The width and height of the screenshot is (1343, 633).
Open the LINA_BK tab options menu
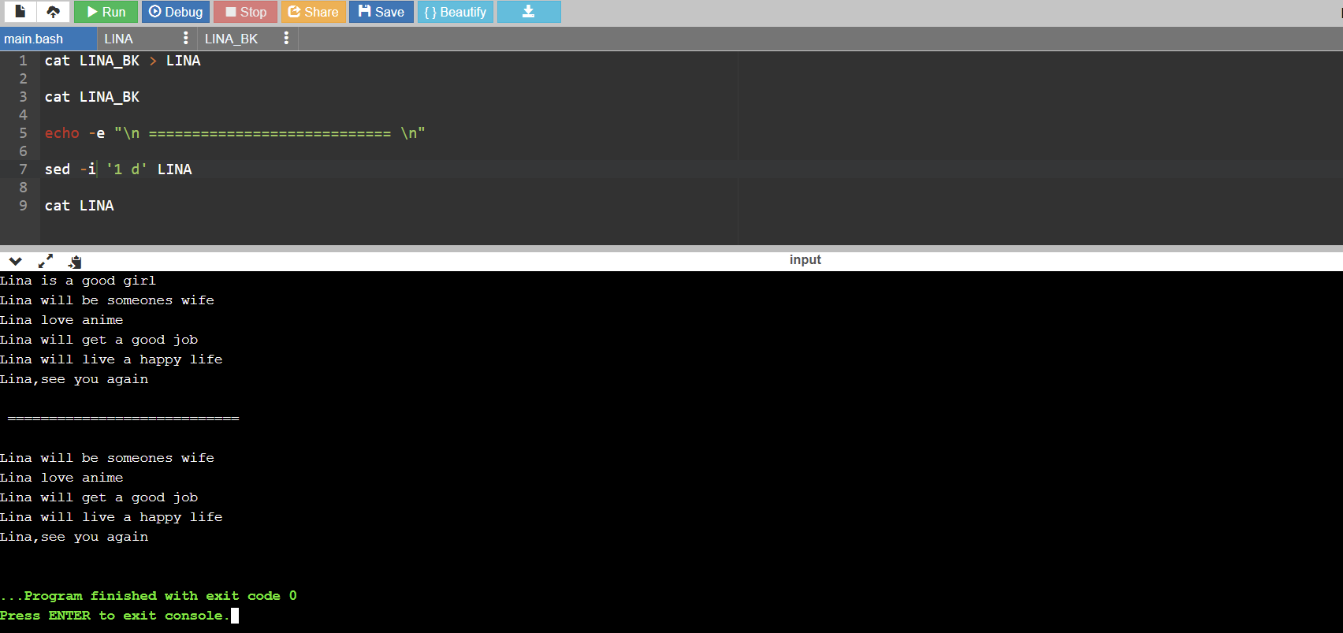click(286, 38)
